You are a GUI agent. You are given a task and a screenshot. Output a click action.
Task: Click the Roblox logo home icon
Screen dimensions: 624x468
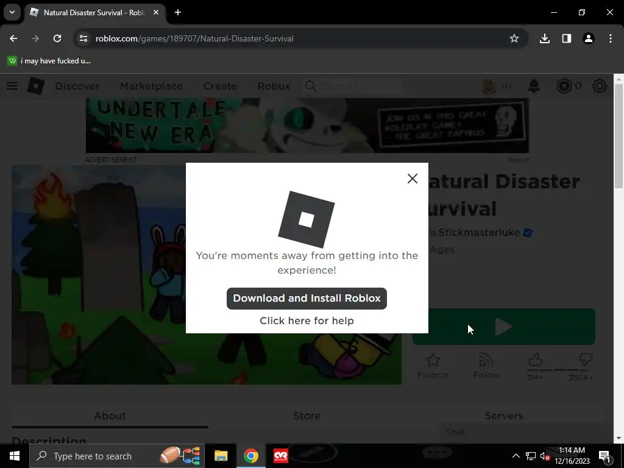click(35, 86)
